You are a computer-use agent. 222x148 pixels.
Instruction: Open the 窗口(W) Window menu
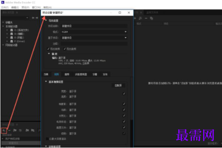[36, 7]
